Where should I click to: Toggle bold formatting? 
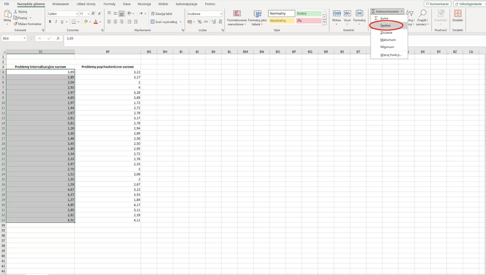pyautogui.click(x=50, y=22)
